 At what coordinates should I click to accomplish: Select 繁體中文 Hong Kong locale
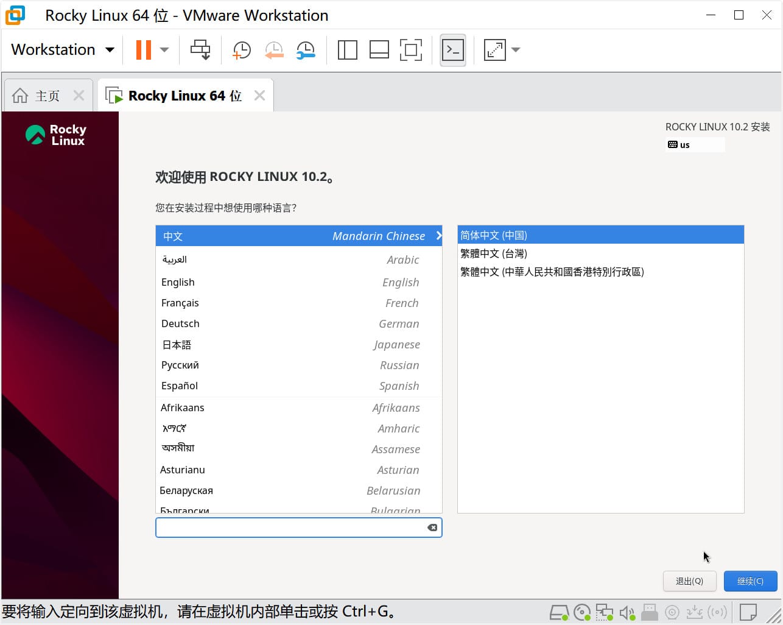[601, 272]
